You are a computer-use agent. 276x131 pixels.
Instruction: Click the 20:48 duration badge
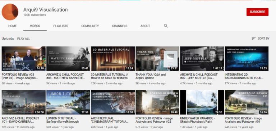[x=174, y=112]
